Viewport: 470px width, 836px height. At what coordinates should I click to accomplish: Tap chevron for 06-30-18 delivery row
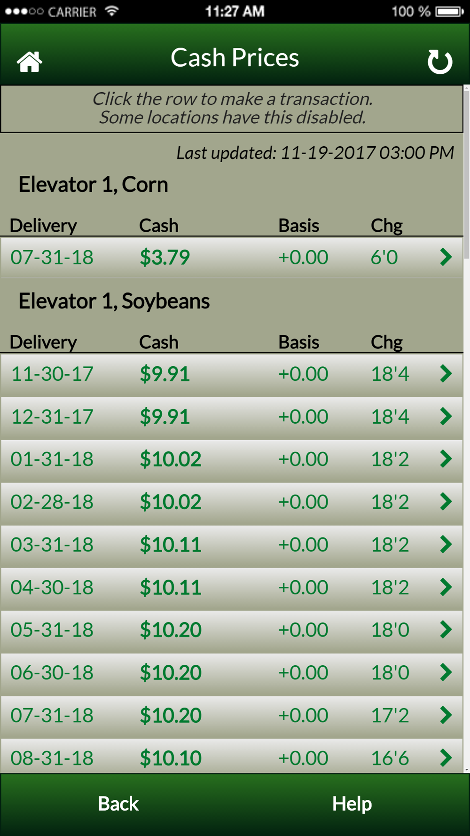[x=446, y=672]
